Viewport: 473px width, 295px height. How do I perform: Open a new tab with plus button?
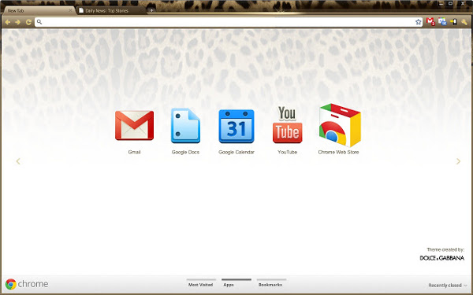pos(151,10)
